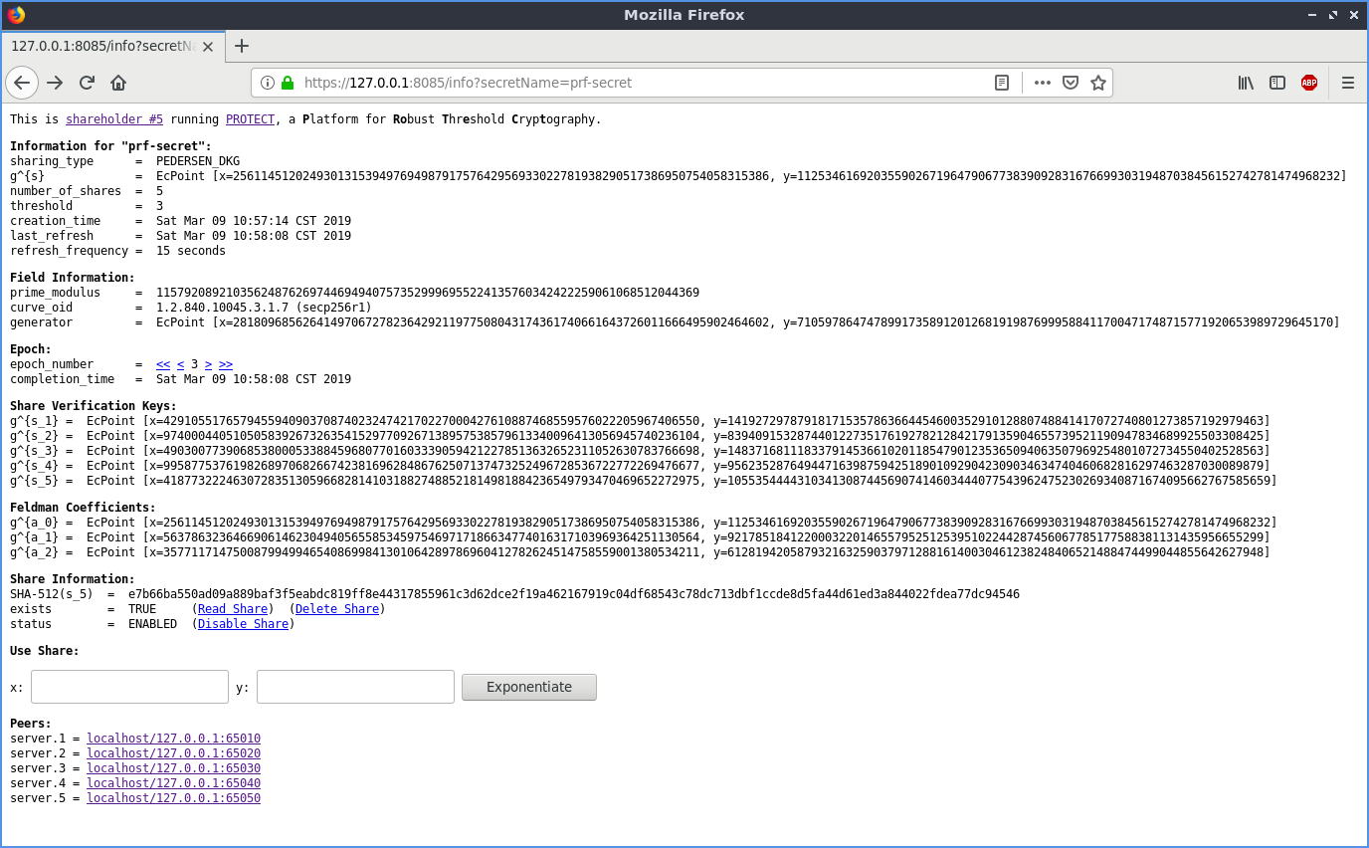
Task: Open server.5 peer link localhost:65050
Action: (x=173, y=798)
